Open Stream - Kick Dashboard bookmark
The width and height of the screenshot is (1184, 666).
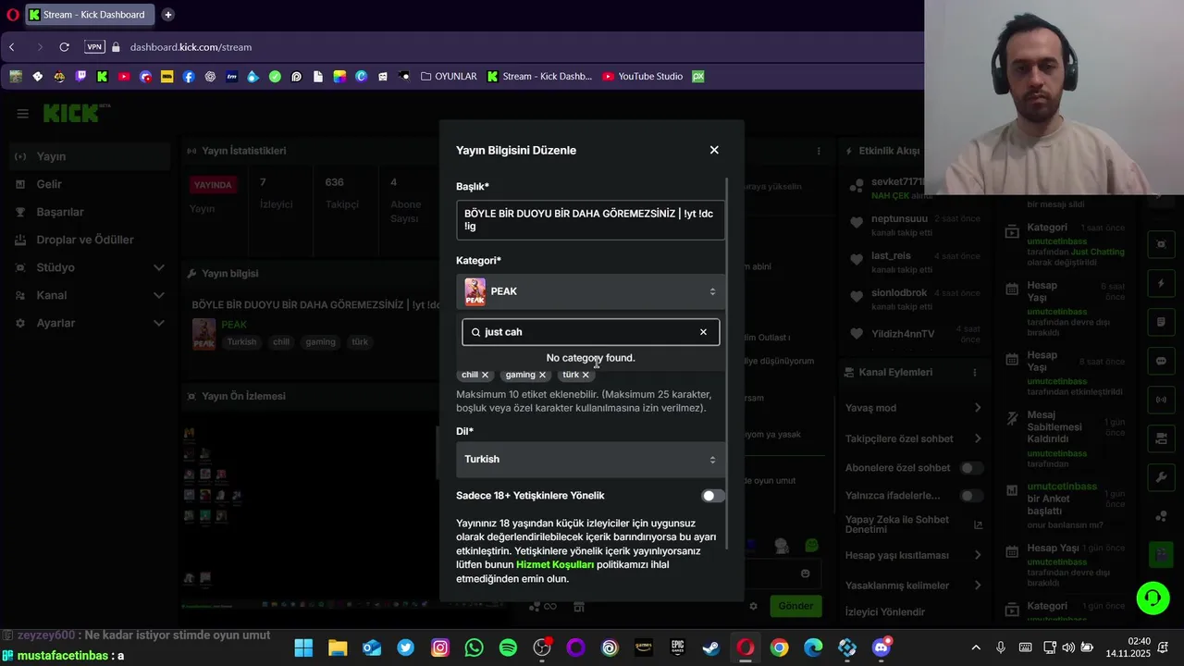point(539,77)
